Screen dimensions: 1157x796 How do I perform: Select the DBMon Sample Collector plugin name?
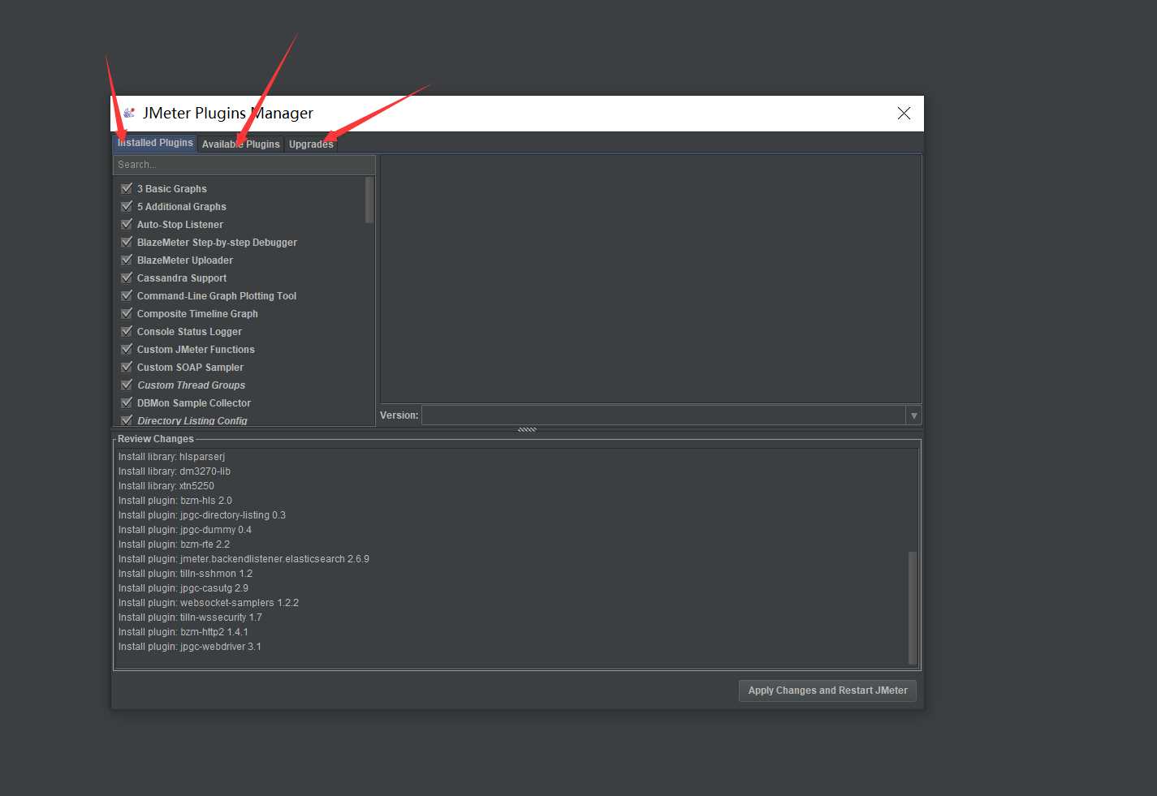(x=194, y=403)
